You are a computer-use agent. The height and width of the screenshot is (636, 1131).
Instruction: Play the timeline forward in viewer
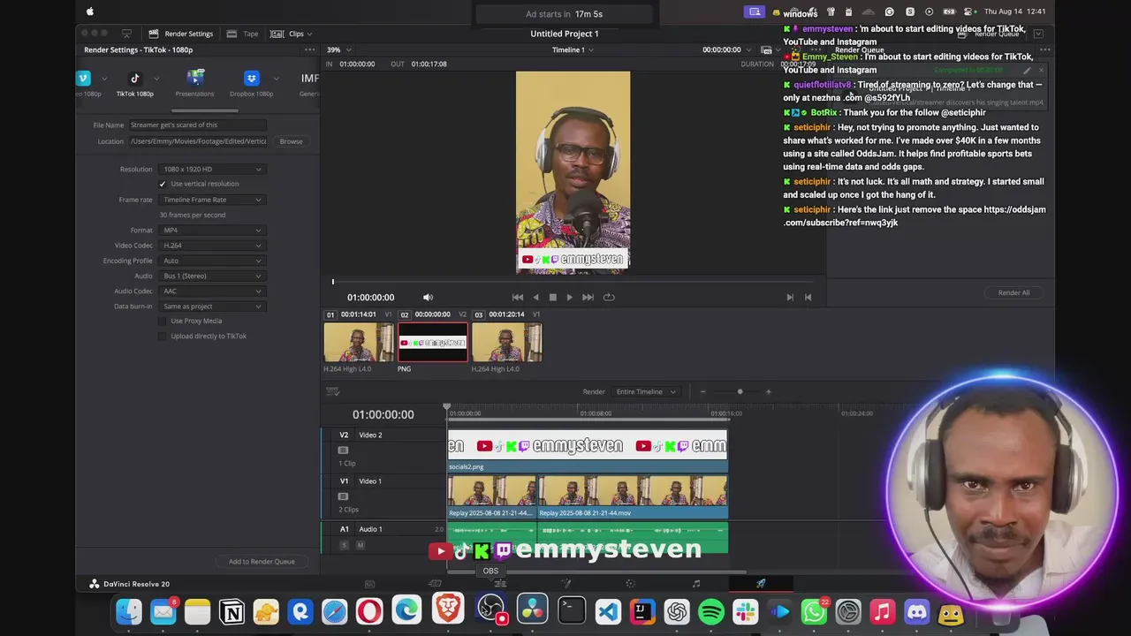[x=569, y=298]
